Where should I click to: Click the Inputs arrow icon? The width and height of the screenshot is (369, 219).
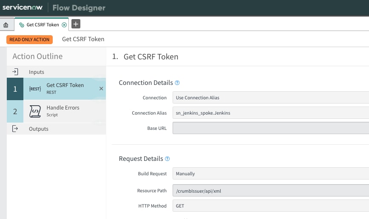coord(15,72)
